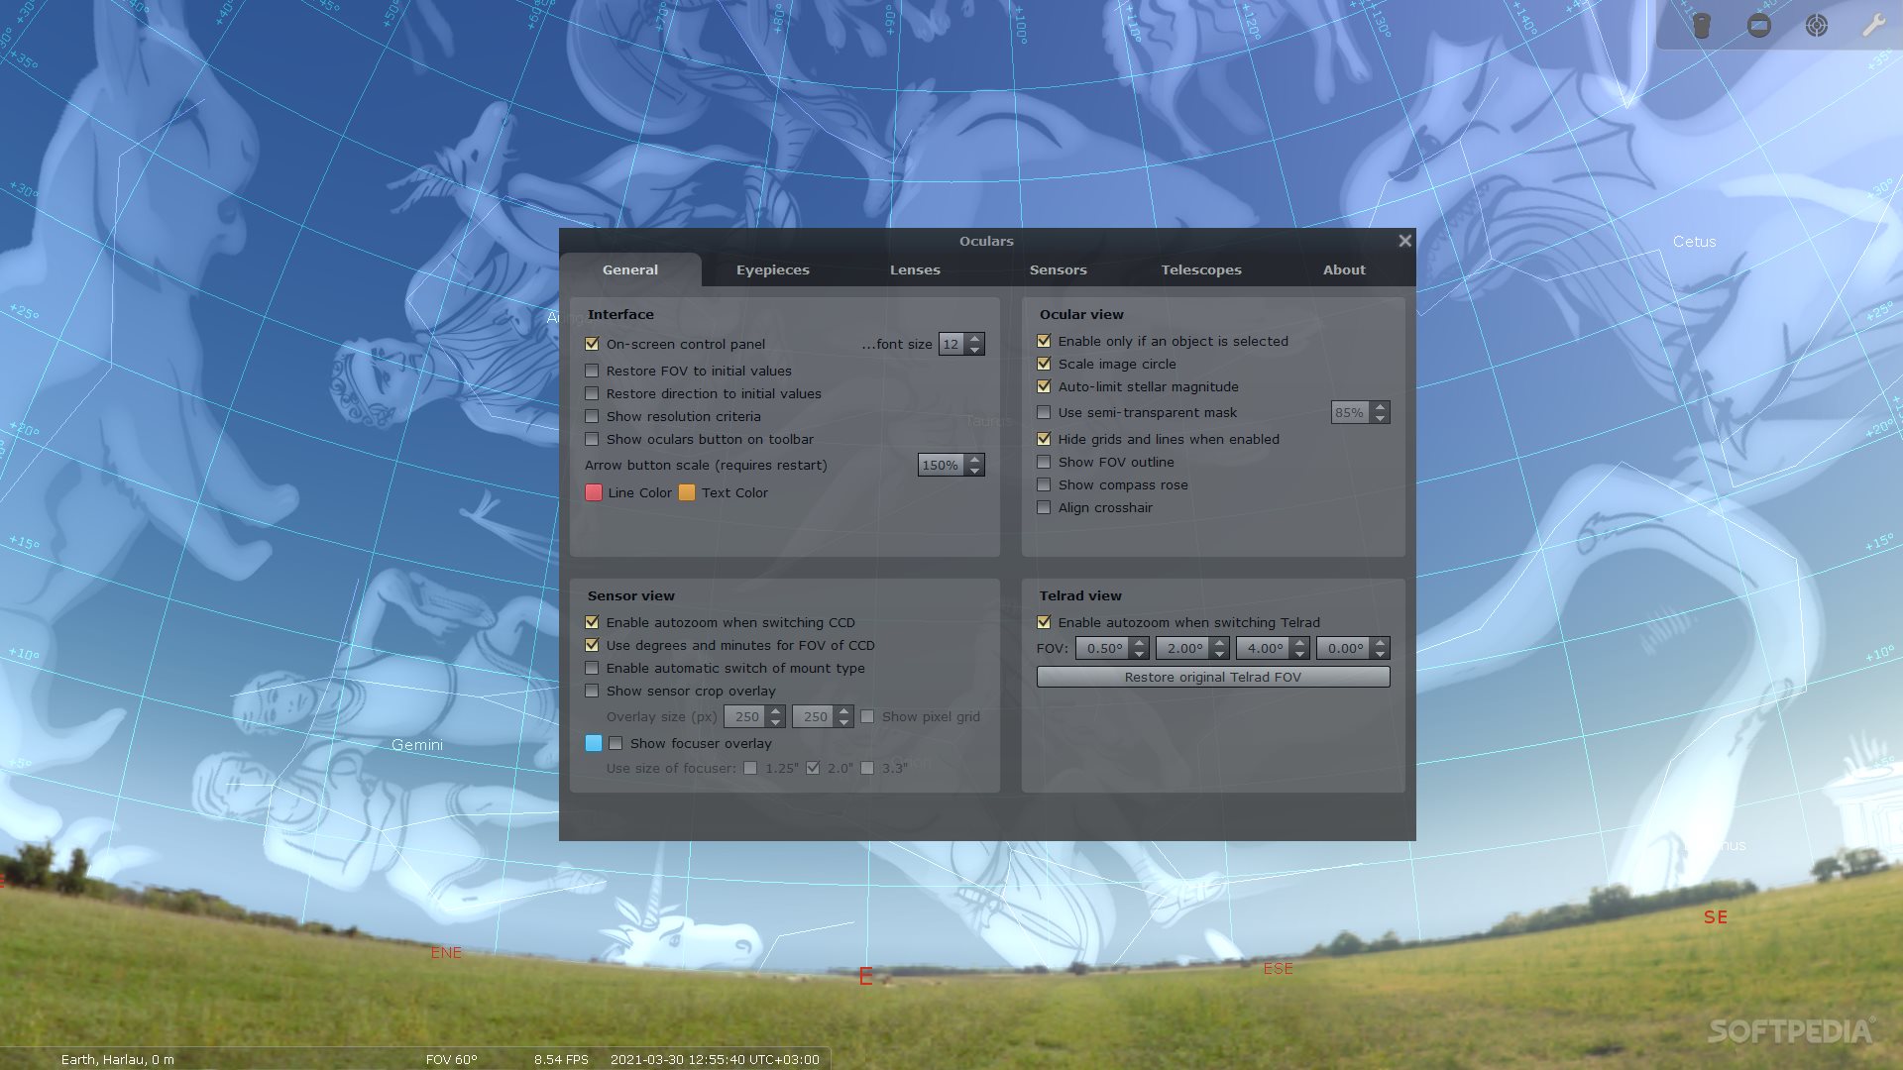This screenshot has width=1903, height=1070.
Task: Click the Line Color label
Action: 639,492
